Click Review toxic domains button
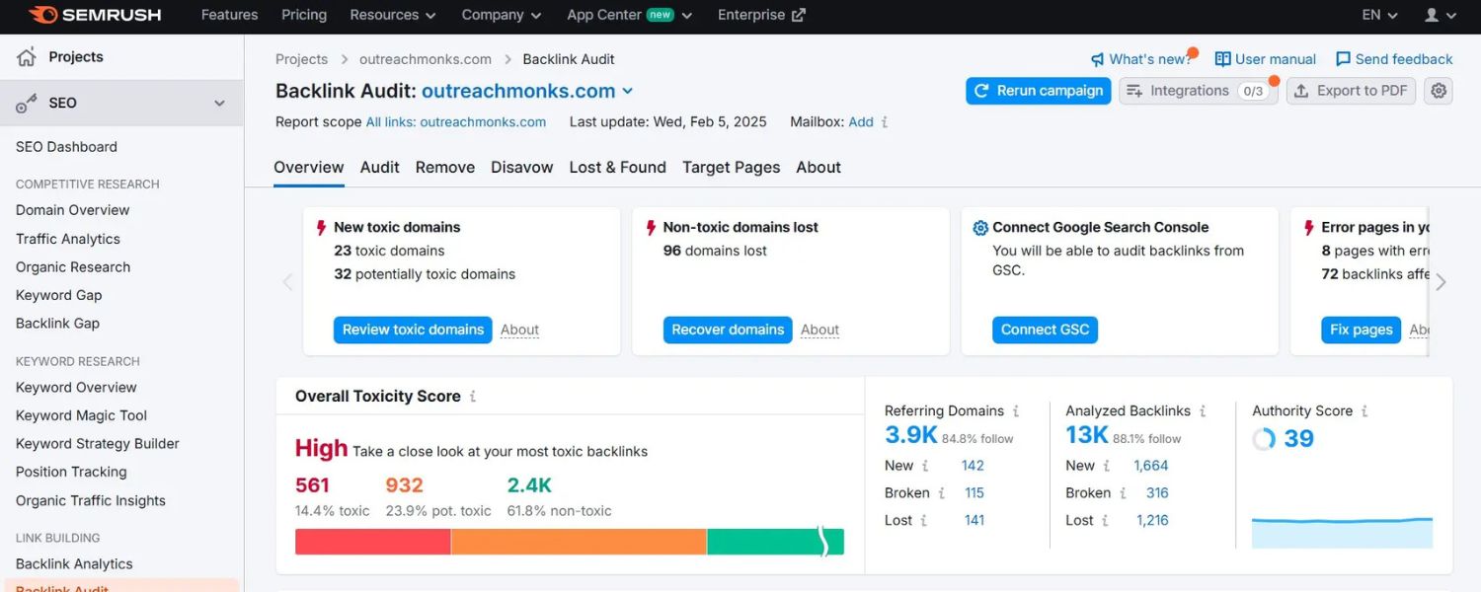The width and height of the screenshot is (1481, 592). [x=413, y=330]
